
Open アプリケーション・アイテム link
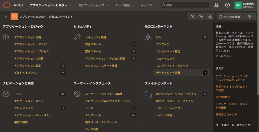click(x=31, y=45)
